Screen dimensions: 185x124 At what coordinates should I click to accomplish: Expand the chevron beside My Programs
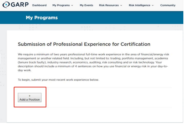click(72, 5)
